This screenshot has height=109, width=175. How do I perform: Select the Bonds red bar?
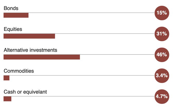(x=16, y=15)
